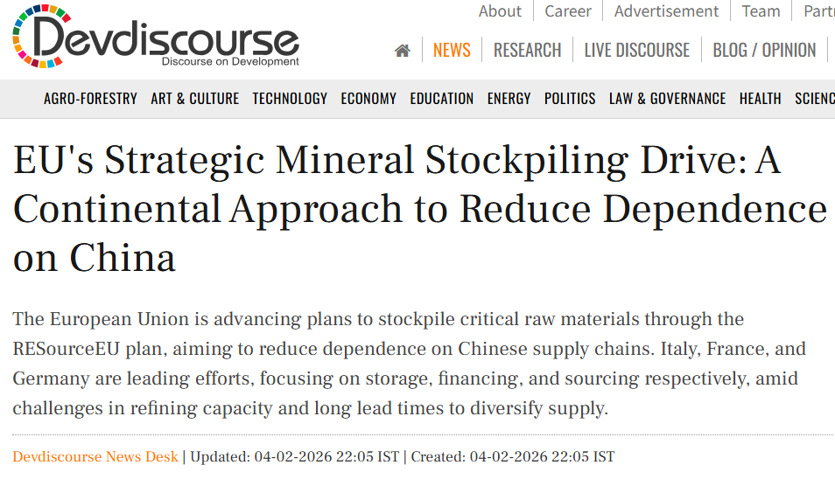Open LAW & GOVERNANCE category
Screen dimensions: 835x479
[x=667, y=99]
